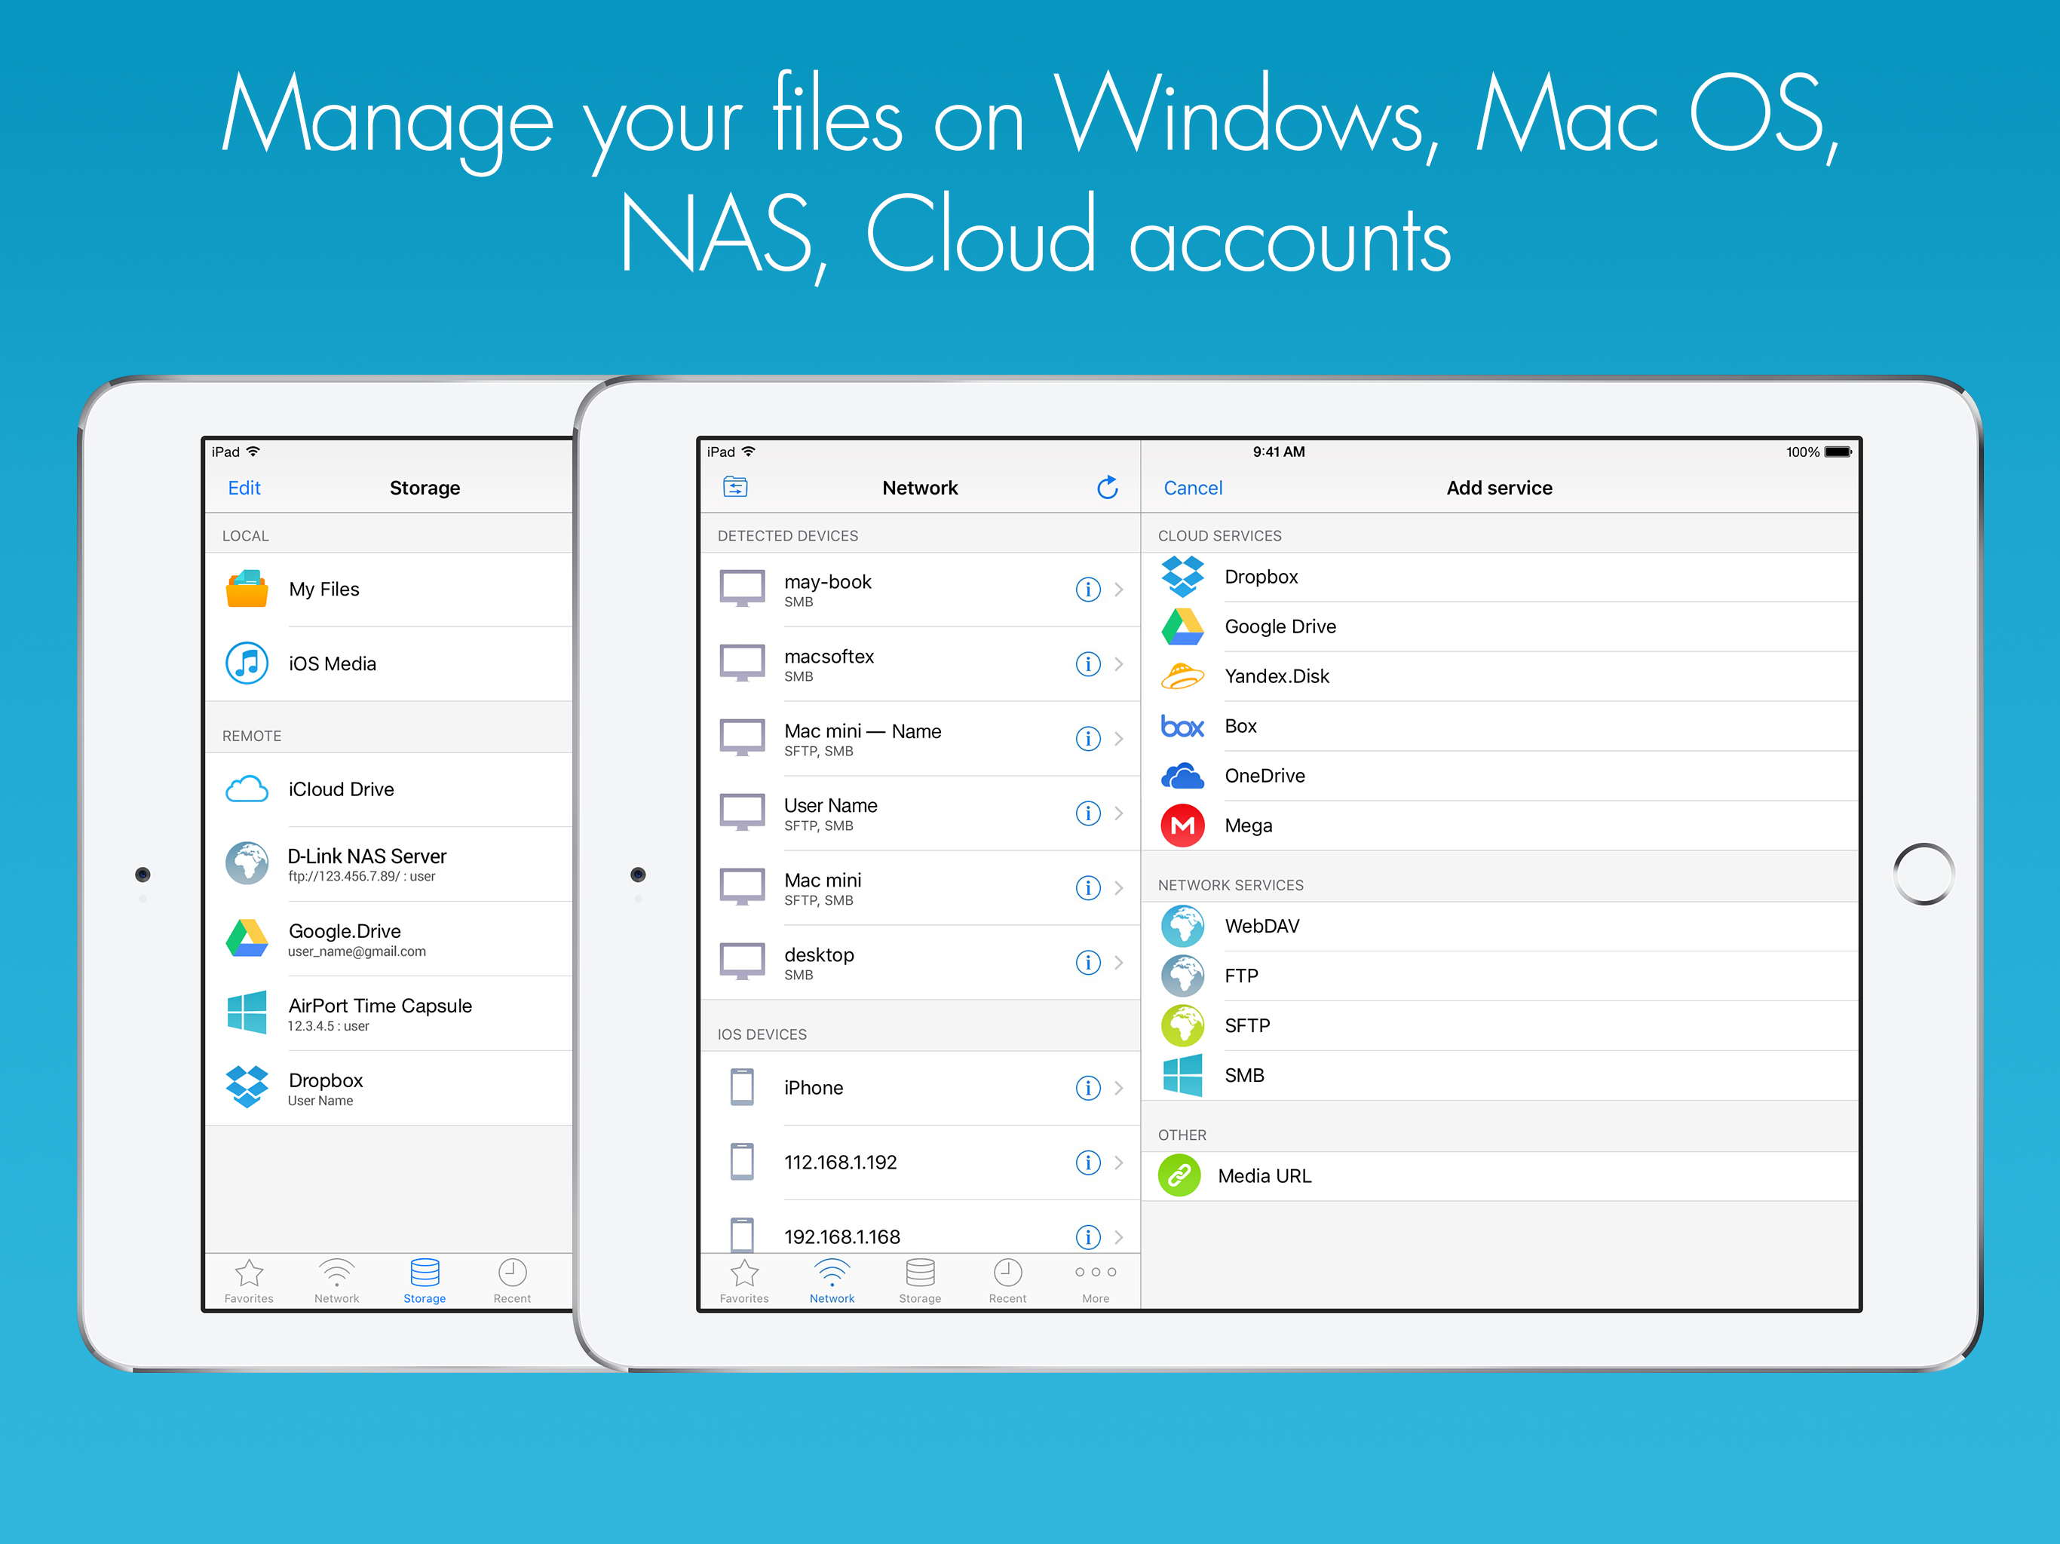Select the SMB Windows icon in Network Services
This screenshot has height=1544, width=2060.
pyautogui.click(x=1182, y=1074)
